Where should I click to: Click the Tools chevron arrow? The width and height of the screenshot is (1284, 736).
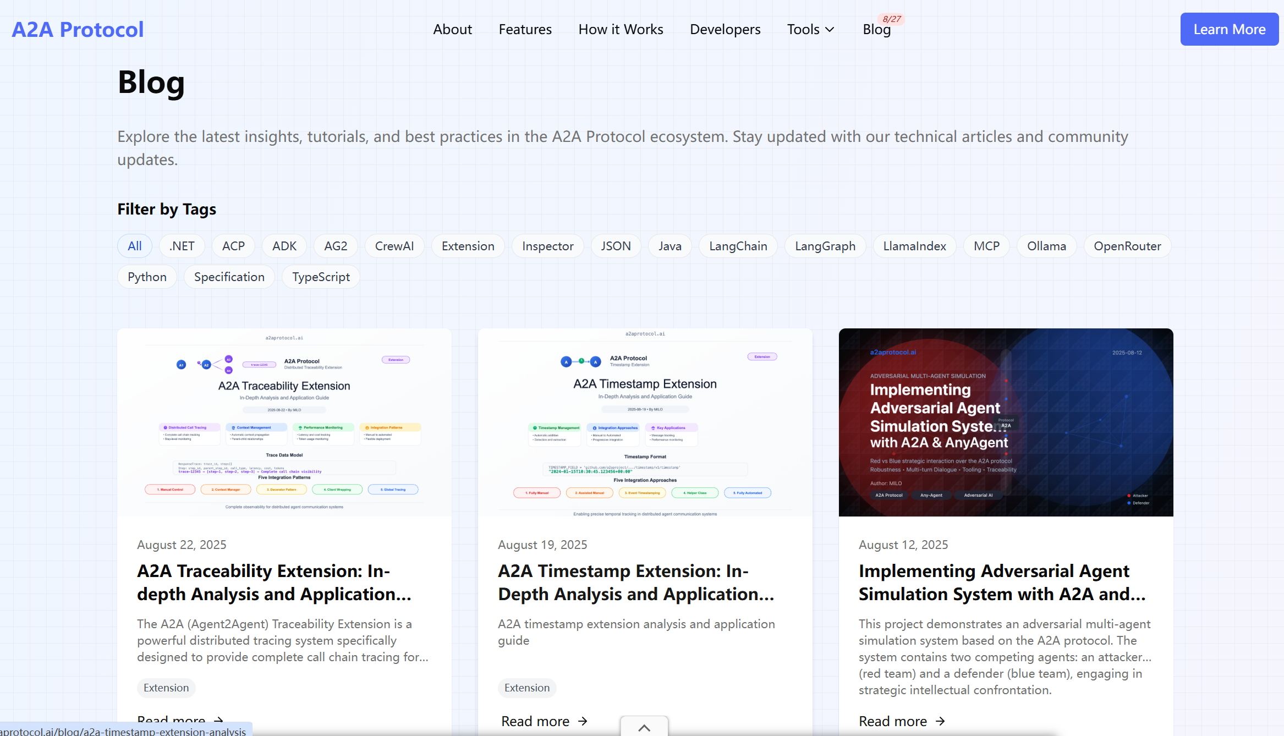pyautogui.click(x=830, y=30)
